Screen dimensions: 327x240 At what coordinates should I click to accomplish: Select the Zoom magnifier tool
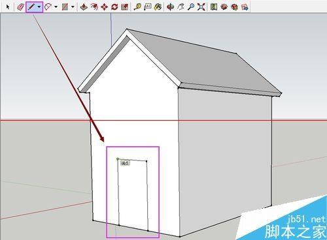[x=191, y=7]
